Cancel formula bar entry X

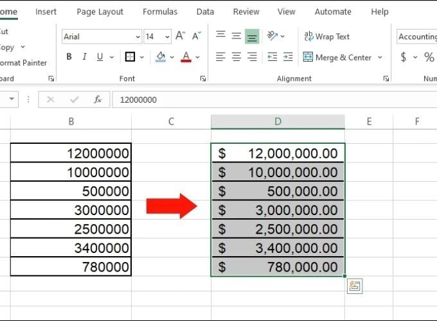50,100
